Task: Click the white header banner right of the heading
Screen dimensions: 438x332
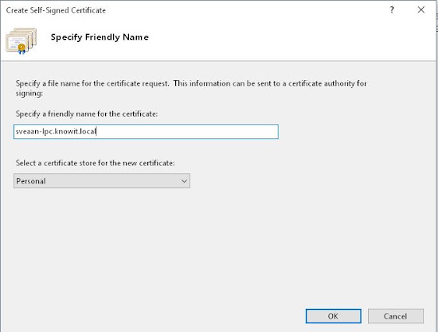Action: 280,37
